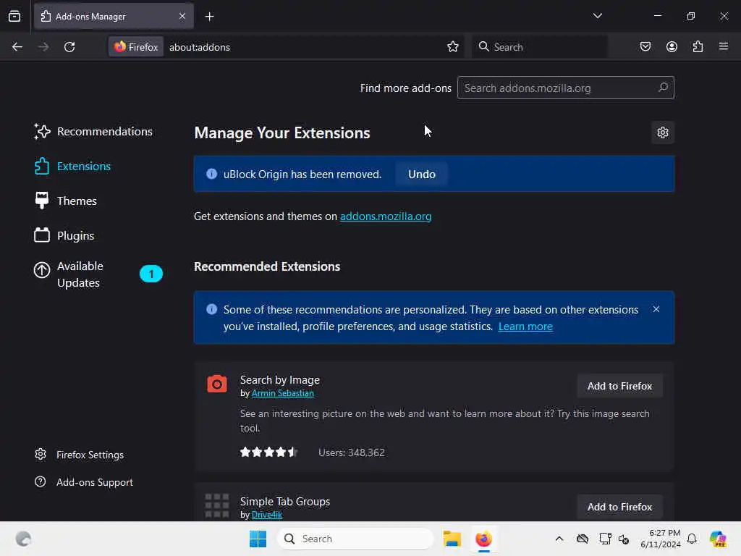Click the info icon in recommendations notice
This screenshot has height=556, width=741.
(x=212, y=309)
